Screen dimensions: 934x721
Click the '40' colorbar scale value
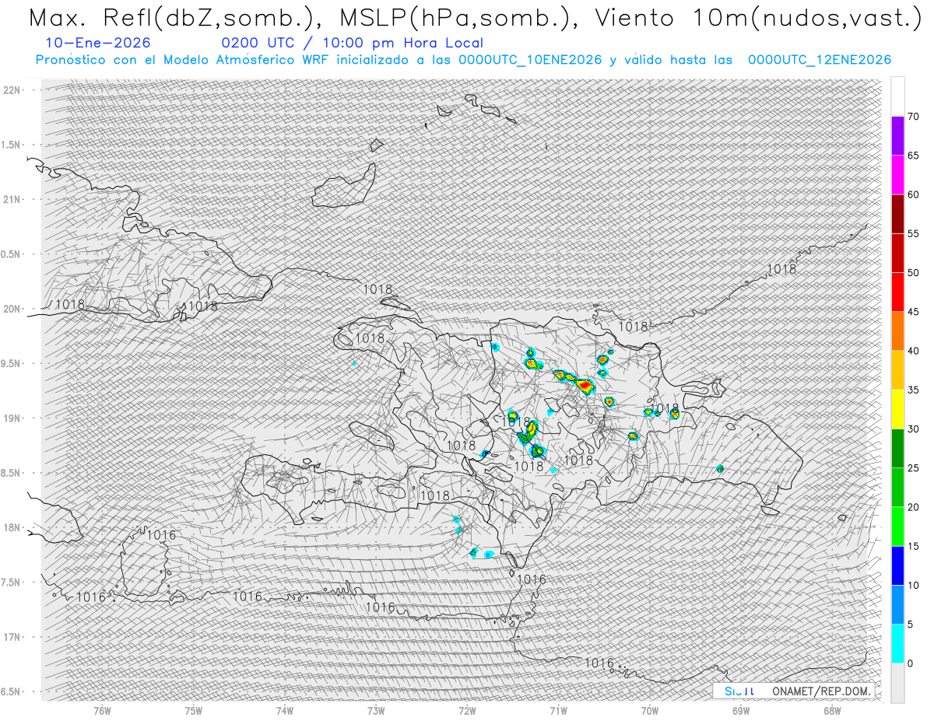(x=913, y=351)
